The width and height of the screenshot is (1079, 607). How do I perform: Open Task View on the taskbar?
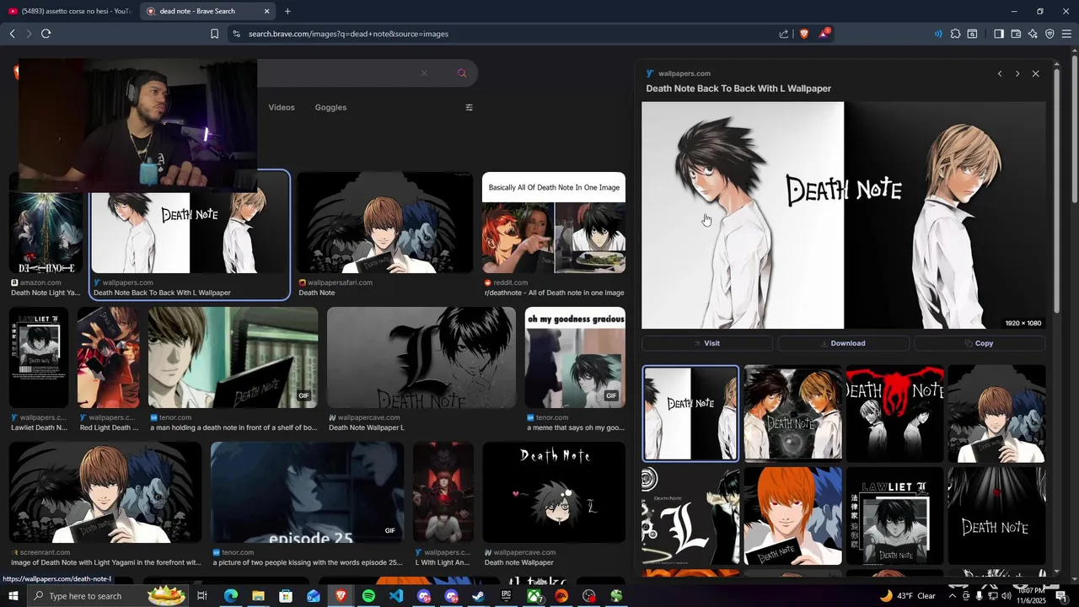pyautogui.click(x=202, y=596)
